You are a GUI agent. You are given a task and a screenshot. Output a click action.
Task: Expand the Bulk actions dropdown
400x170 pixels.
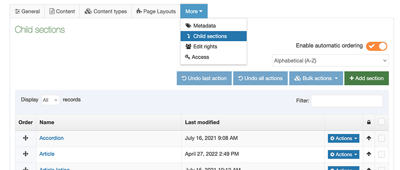pos(316,78)
